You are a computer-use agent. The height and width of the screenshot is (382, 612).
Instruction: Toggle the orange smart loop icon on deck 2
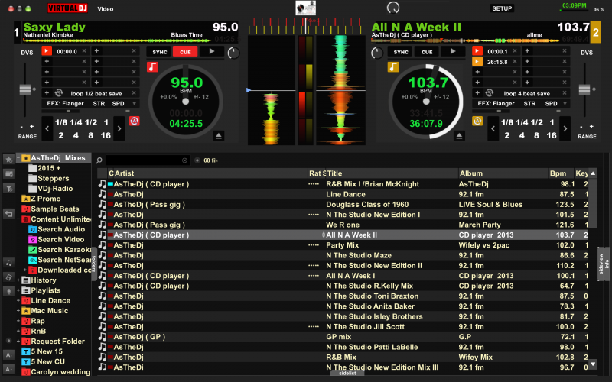click(x=477, y=121)
